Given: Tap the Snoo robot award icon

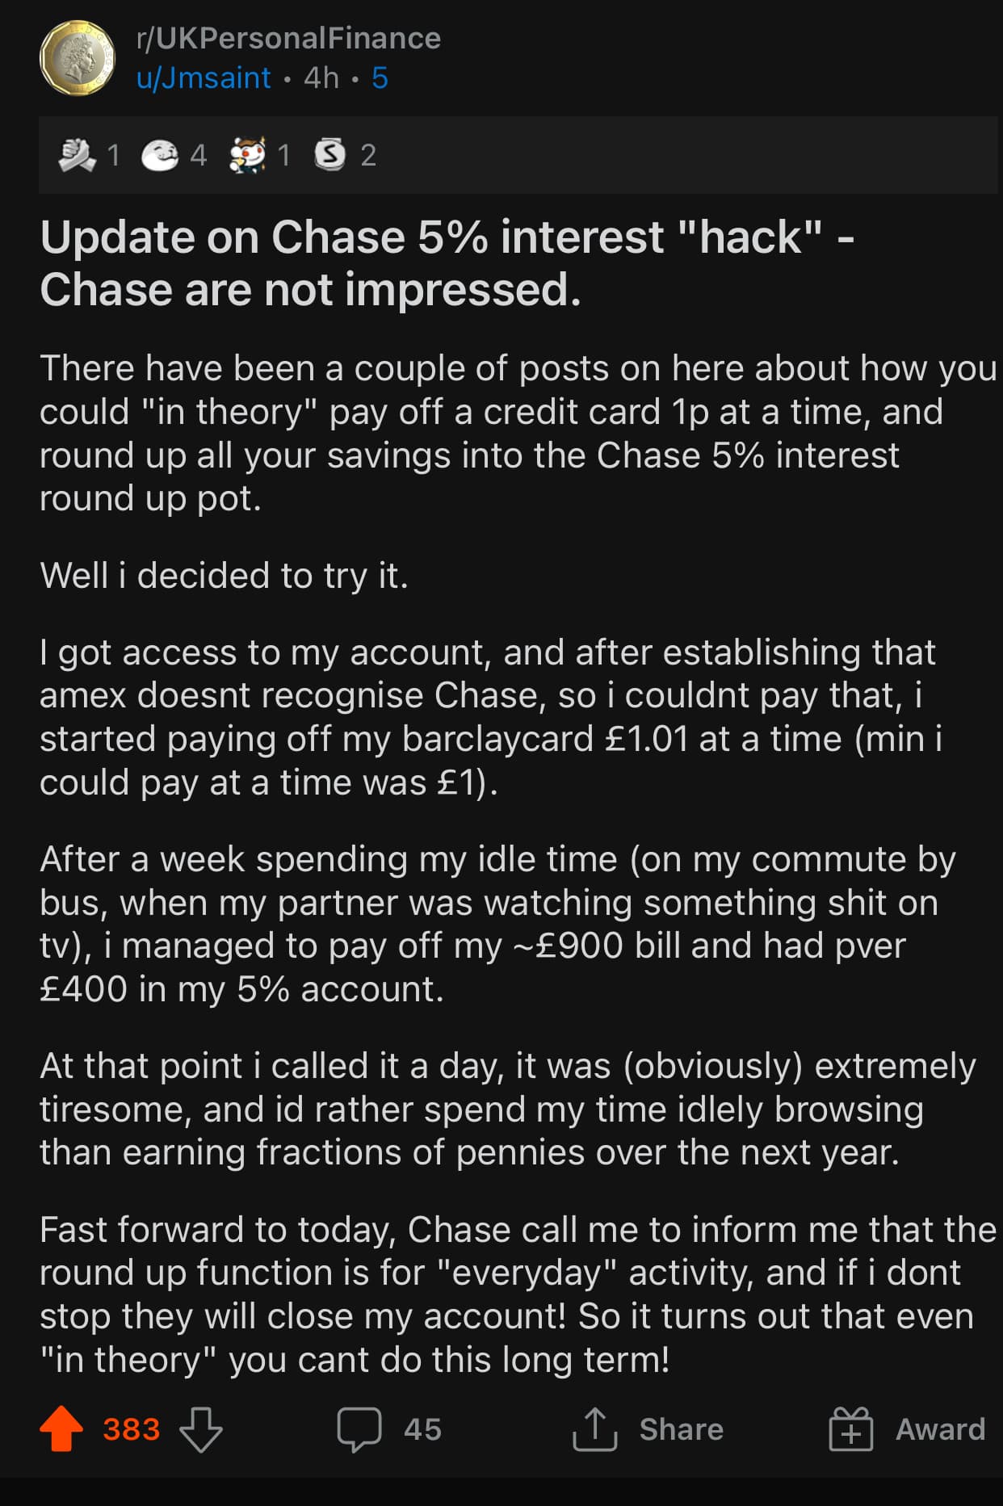Looking at the screenshot, I should coord(248,154).
